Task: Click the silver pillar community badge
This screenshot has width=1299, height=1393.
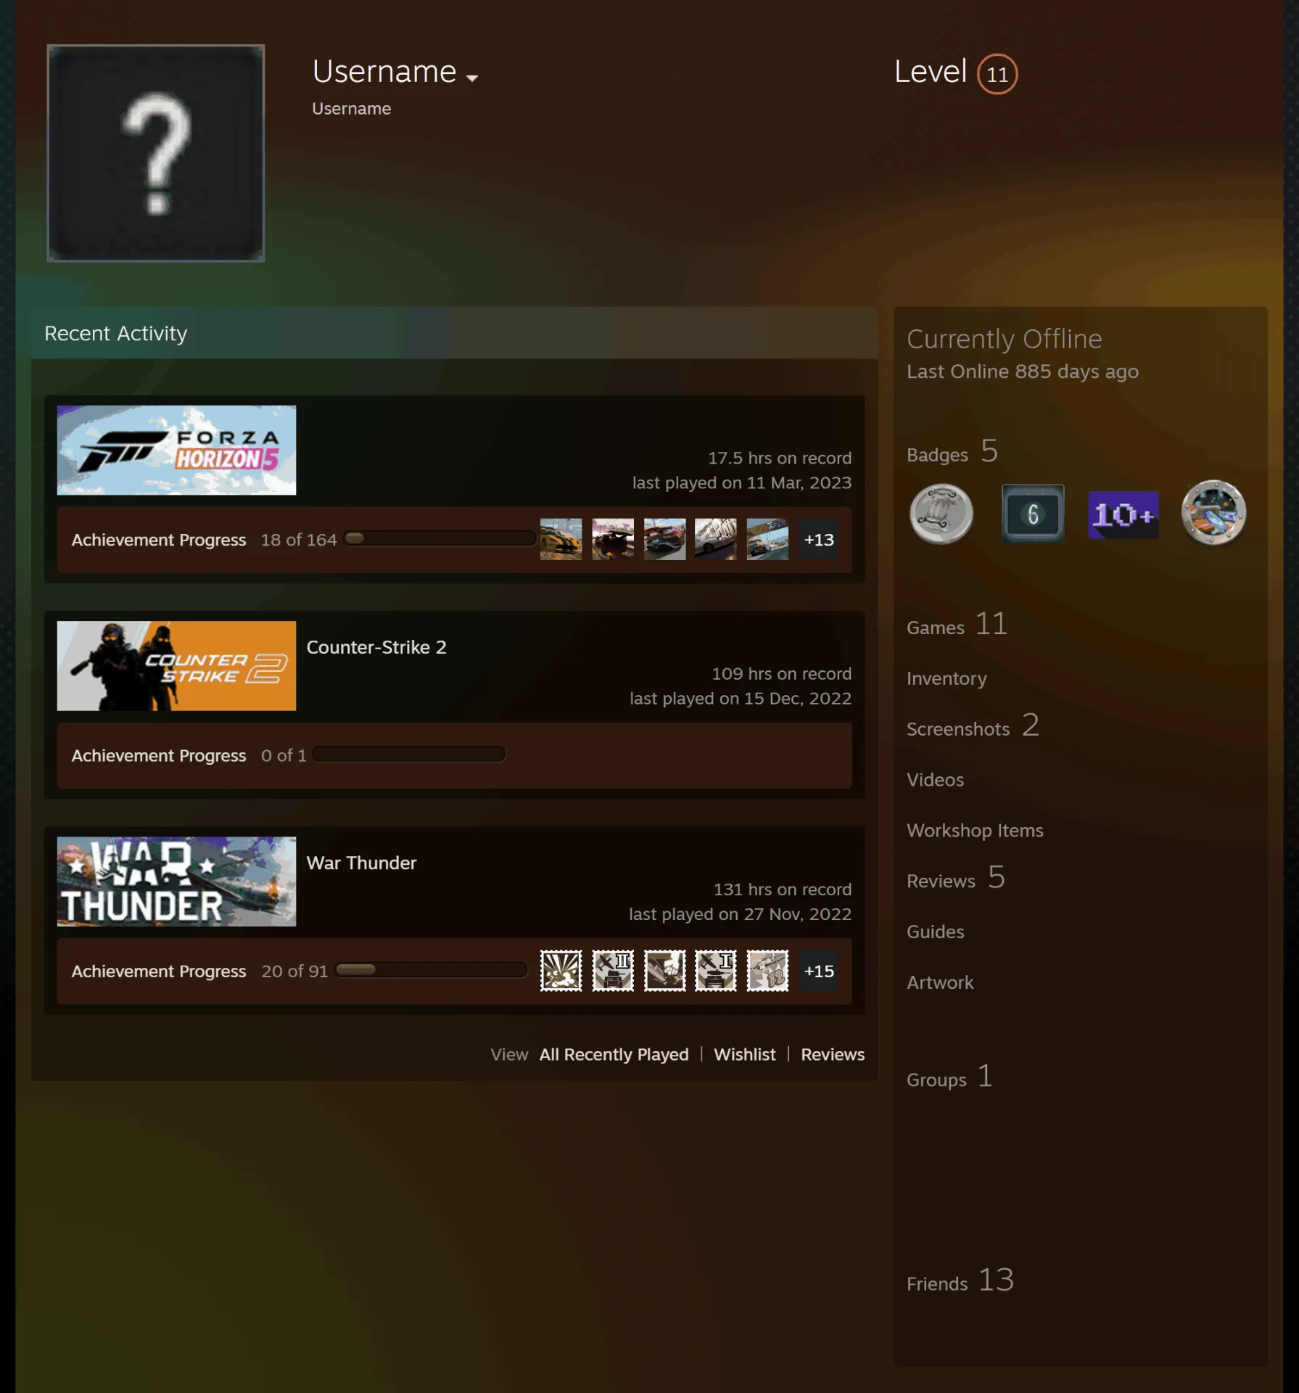Action: click(x=941, y=514)
